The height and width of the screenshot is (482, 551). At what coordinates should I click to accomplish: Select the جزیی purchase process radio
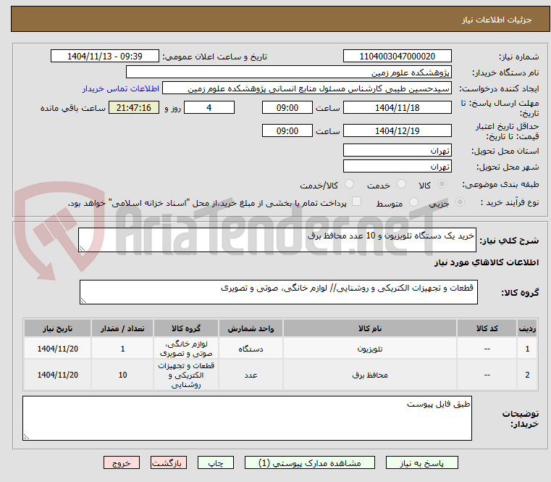click(x=460, y=202)
